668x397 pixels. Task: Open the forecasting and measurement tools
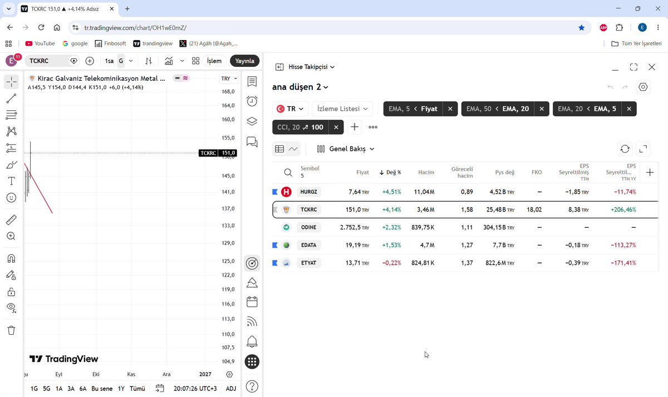(x=11, y=148)
